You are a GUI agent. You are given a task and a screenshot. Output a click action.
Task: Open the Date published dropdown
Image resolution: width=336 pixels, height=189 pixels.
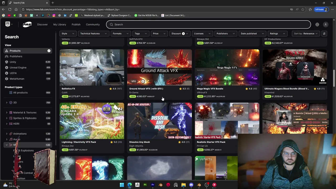click(252, 34)
